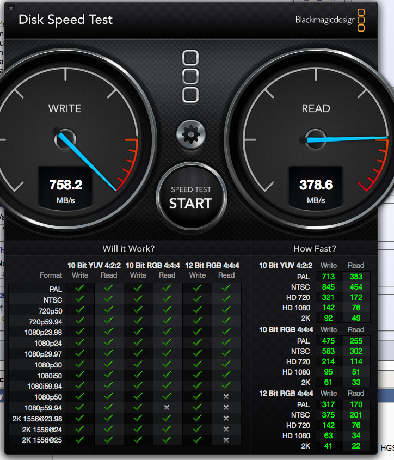Click the 12 Bit RGB HD 1080 write value 63
This screenshot has width=394, height=460.
pos(328,436)
